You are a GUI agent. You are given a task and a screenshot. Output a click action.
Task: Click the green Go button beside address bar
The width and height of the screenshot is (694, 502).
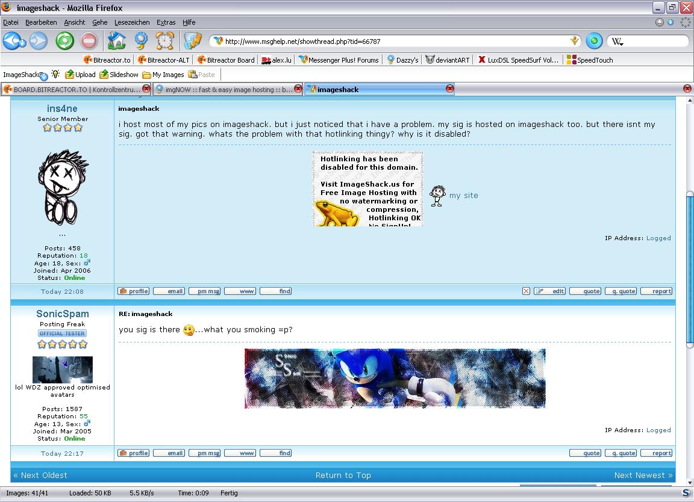click(594, 41)
